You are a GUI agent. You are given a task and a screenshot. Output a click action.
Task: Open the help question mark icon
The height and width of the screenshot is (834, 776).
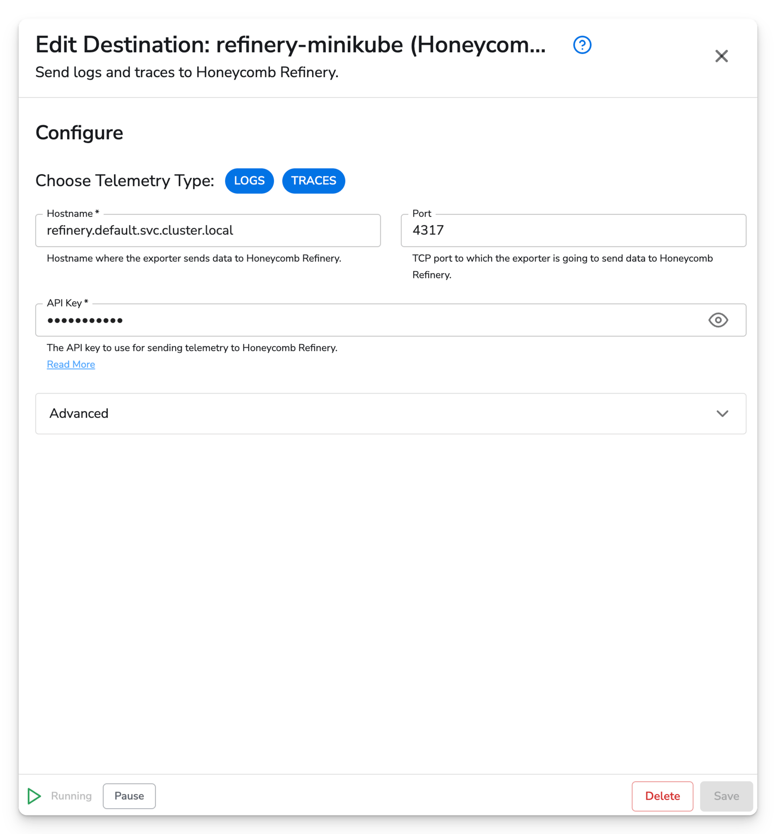coord(582,45)
